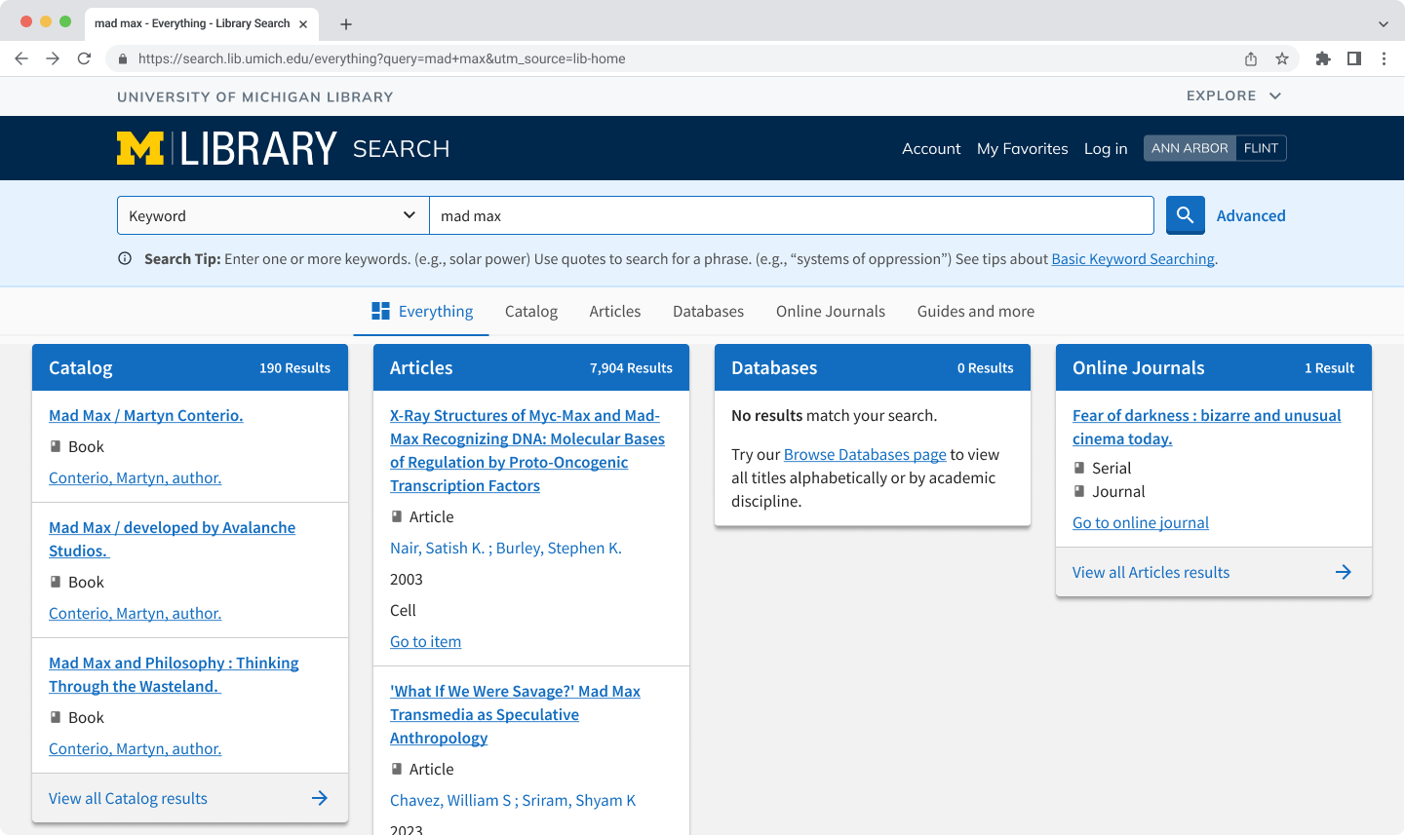The image size is (1405, 835).
Task: Click the Michigan block M logo
Action: point(140,148)
